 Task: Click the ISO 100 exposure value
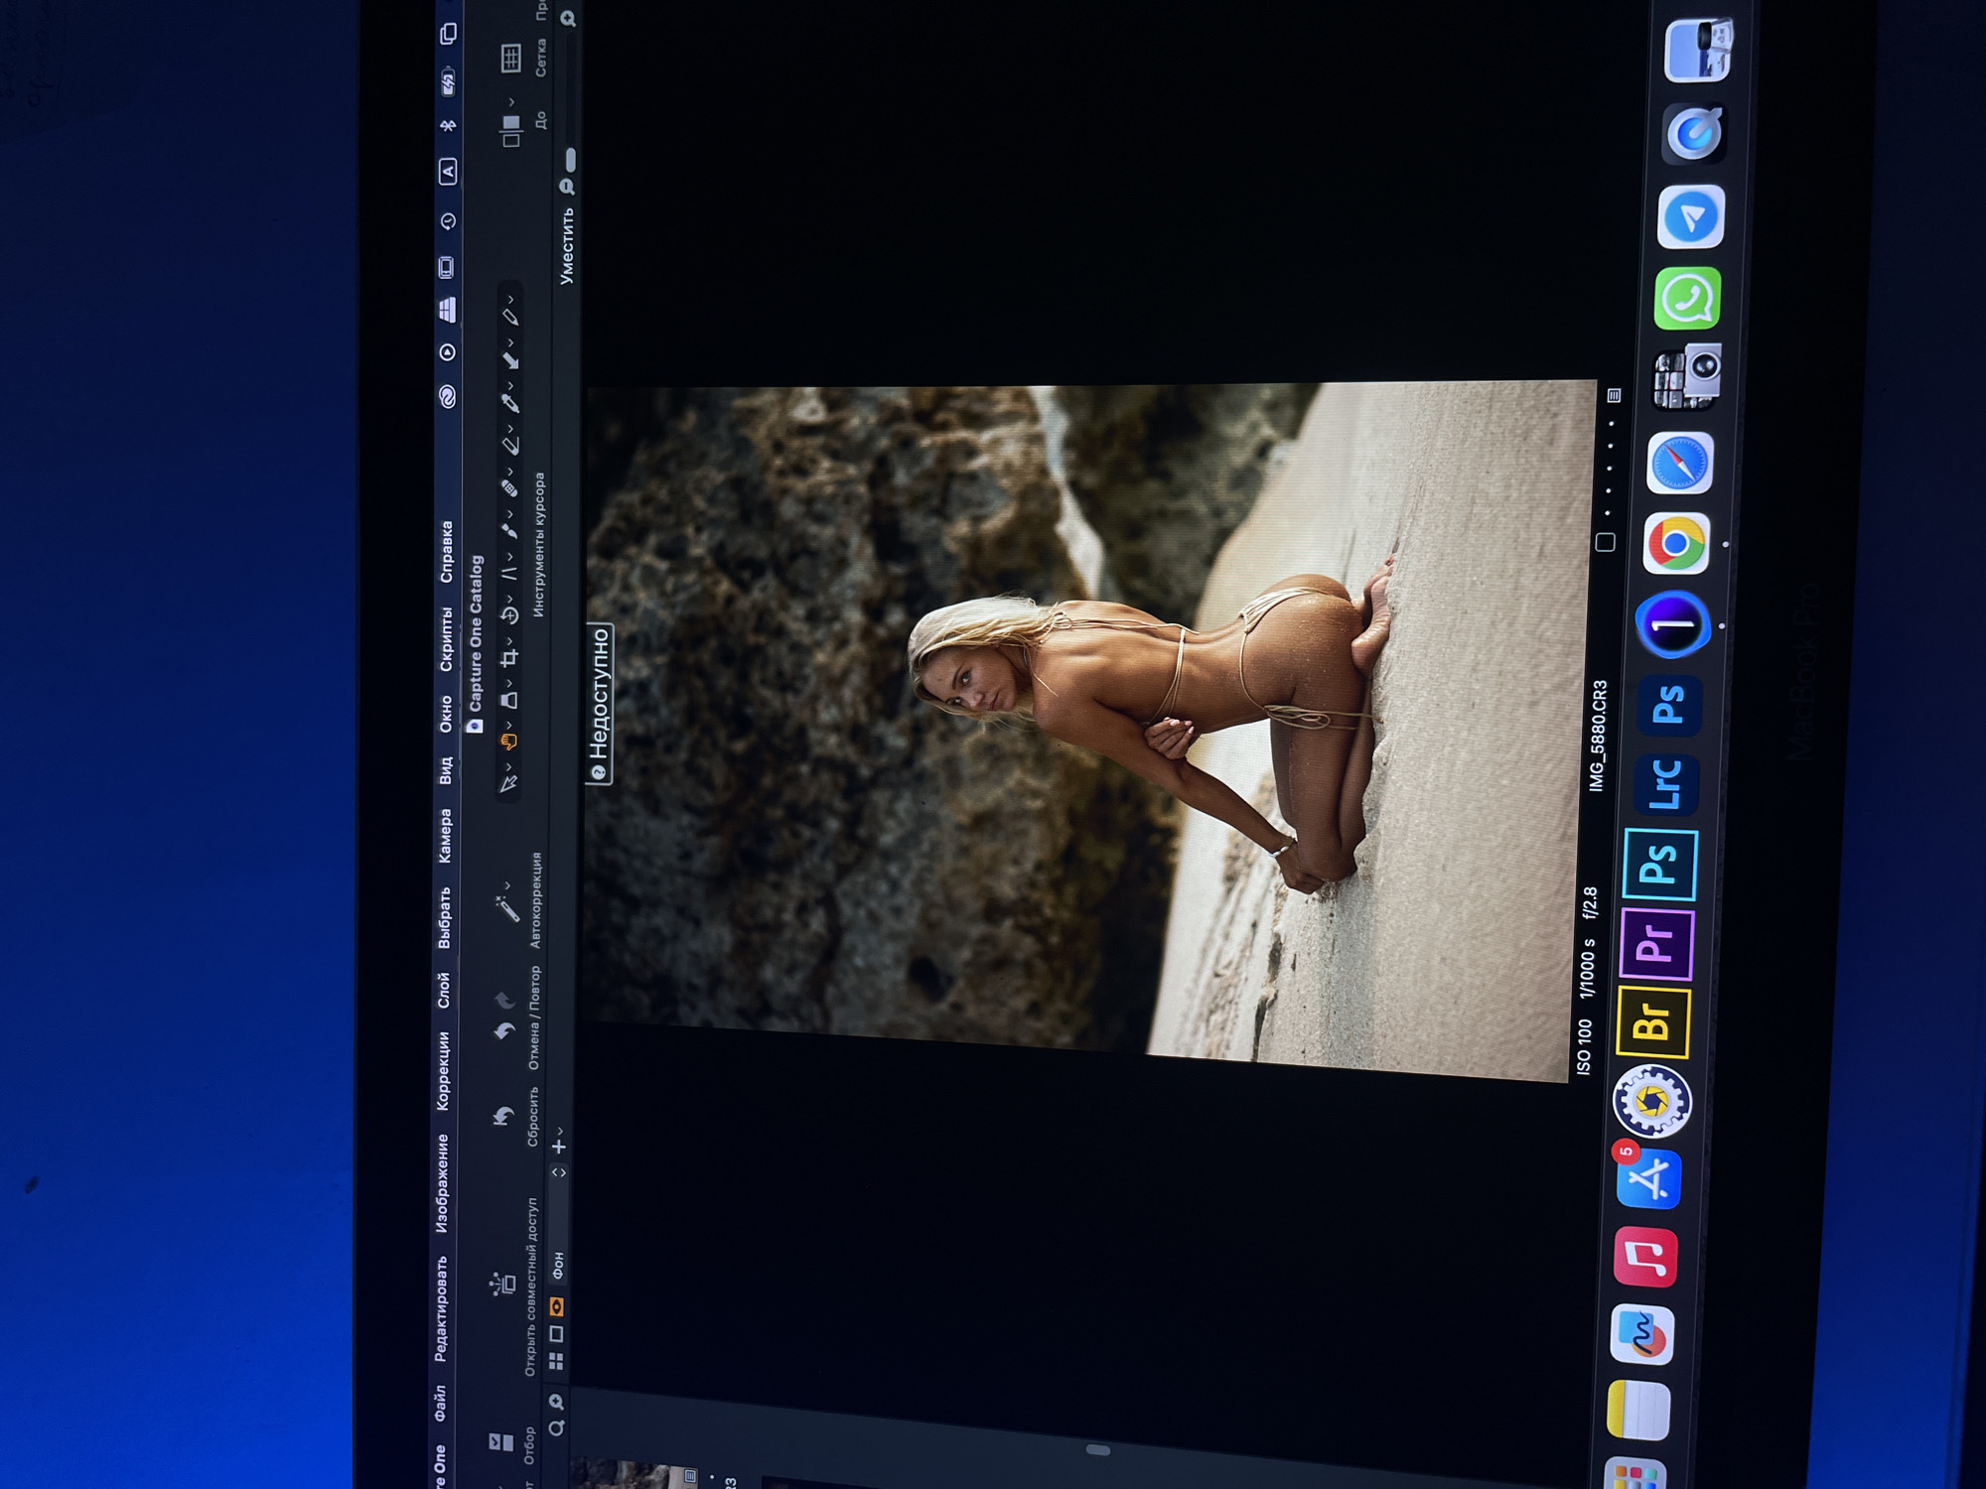click(x=1584, y=1046)
